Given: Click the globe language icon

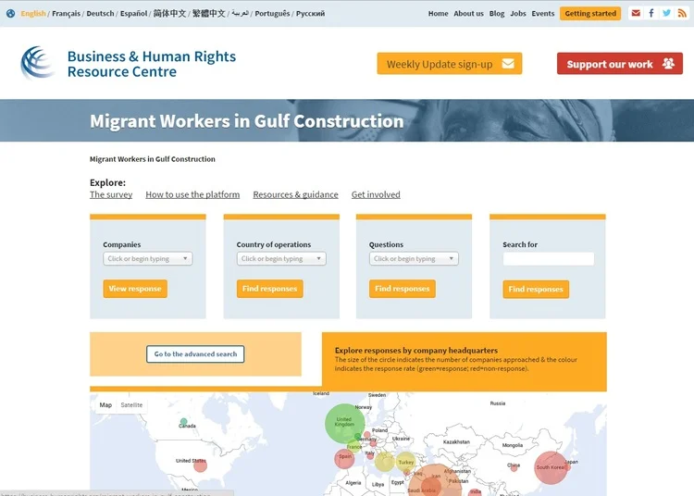Looking at the screenshot, I should coord(10,14).
